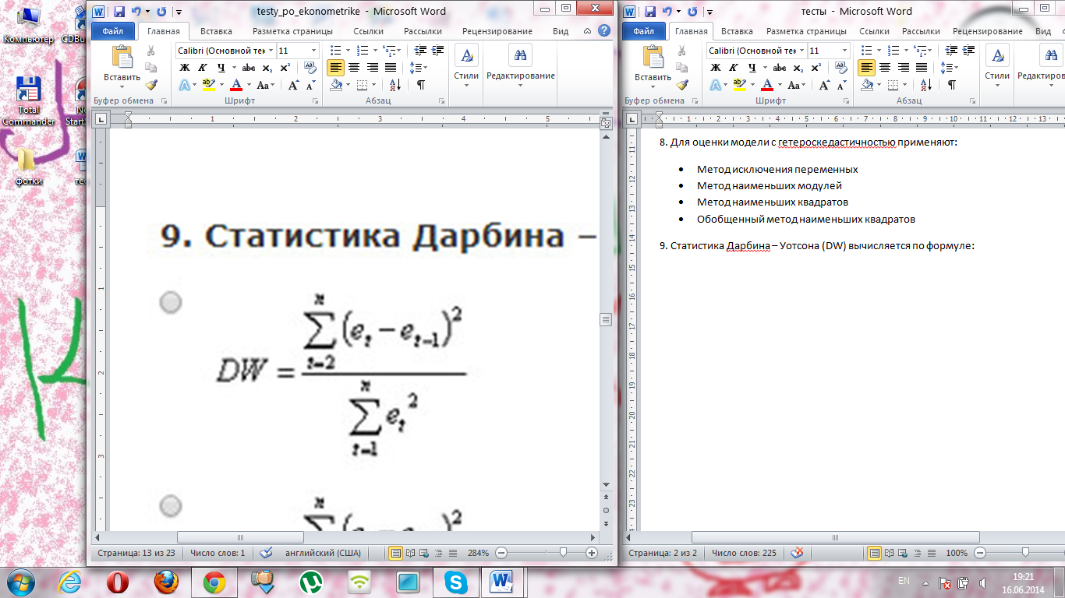Click 100% zoom level in тесты window
The image size is (1065, 598).
[x=957, y=553]
